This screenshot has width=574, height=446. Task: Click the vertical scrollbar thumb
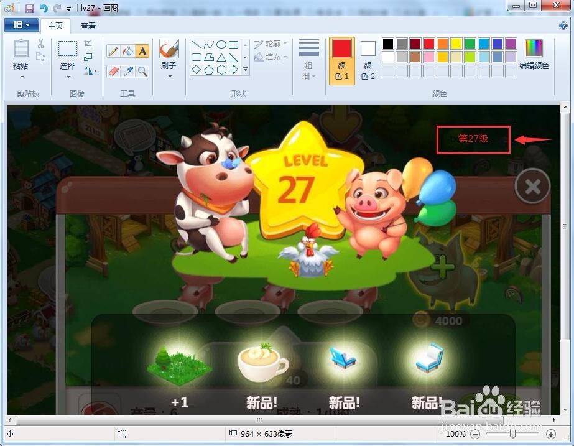[565, 227]
